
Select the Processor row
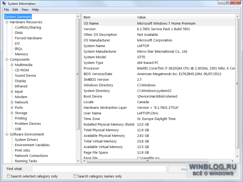[x=159, y=68]
